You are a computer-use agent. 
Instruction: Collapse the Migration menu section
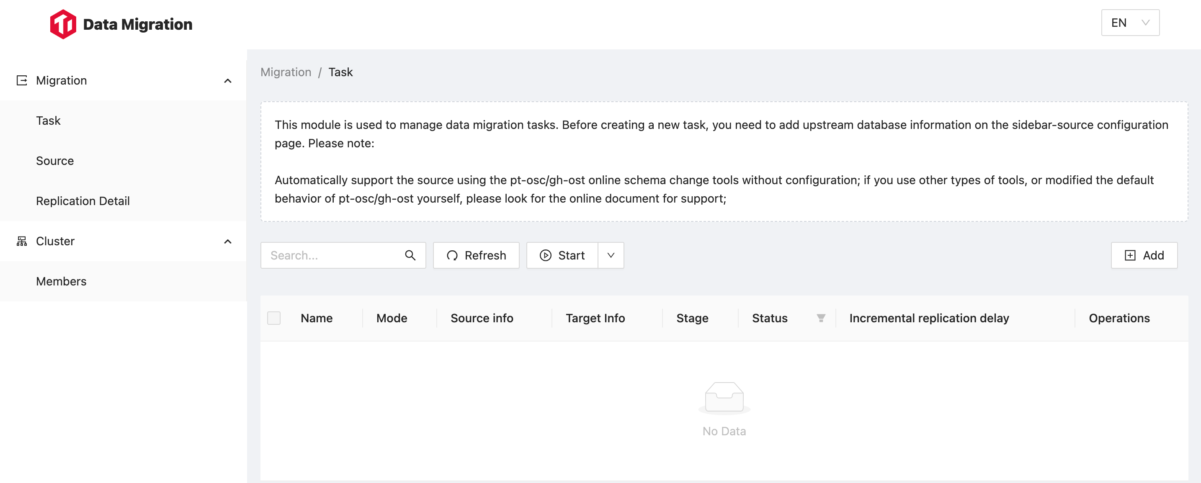227,81
